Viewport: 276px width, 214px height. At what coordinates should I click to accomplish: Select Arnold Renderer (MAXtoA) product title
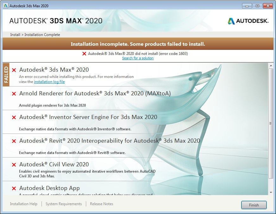95,93
